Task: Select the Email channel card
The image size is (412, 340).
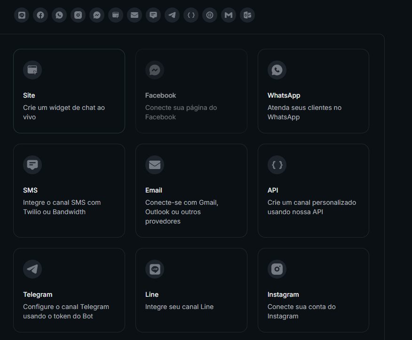Action: [191, 190]
